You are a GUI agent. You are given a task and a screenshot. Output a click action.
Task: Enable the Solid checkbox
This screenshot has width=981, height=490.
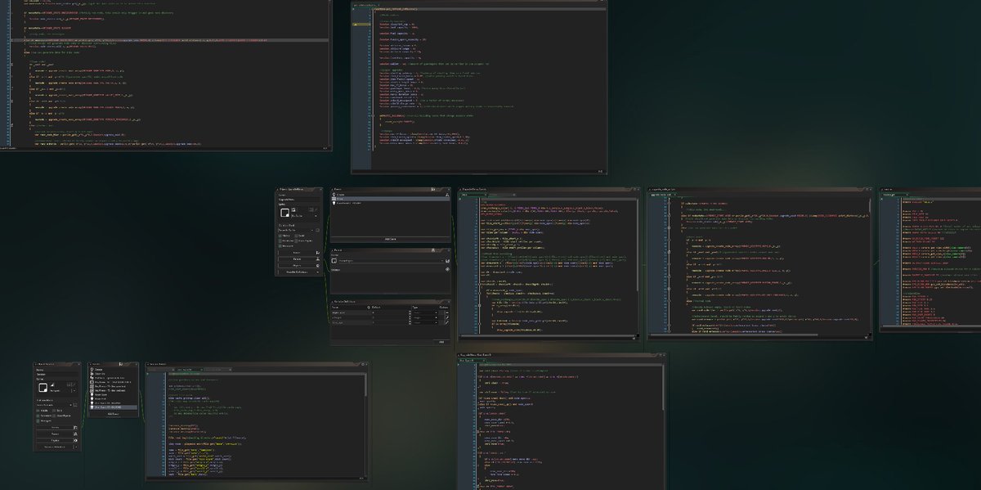[x=298, y=236]
